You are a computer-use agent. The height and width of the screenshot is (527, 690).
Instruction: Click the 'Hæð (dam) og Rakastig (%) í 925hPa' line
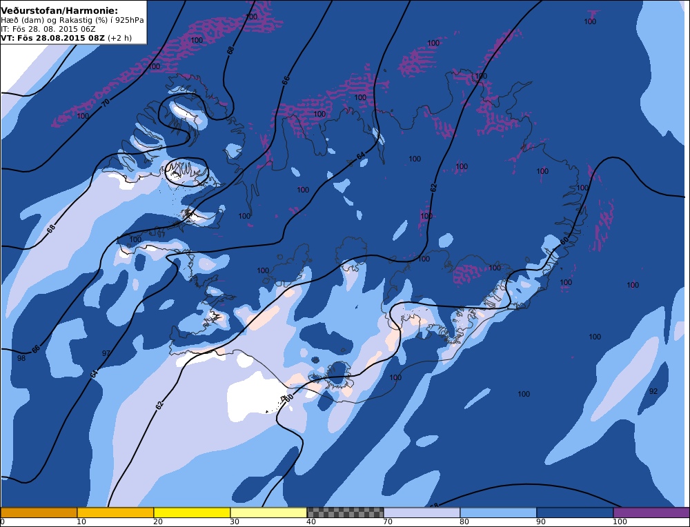72,20
